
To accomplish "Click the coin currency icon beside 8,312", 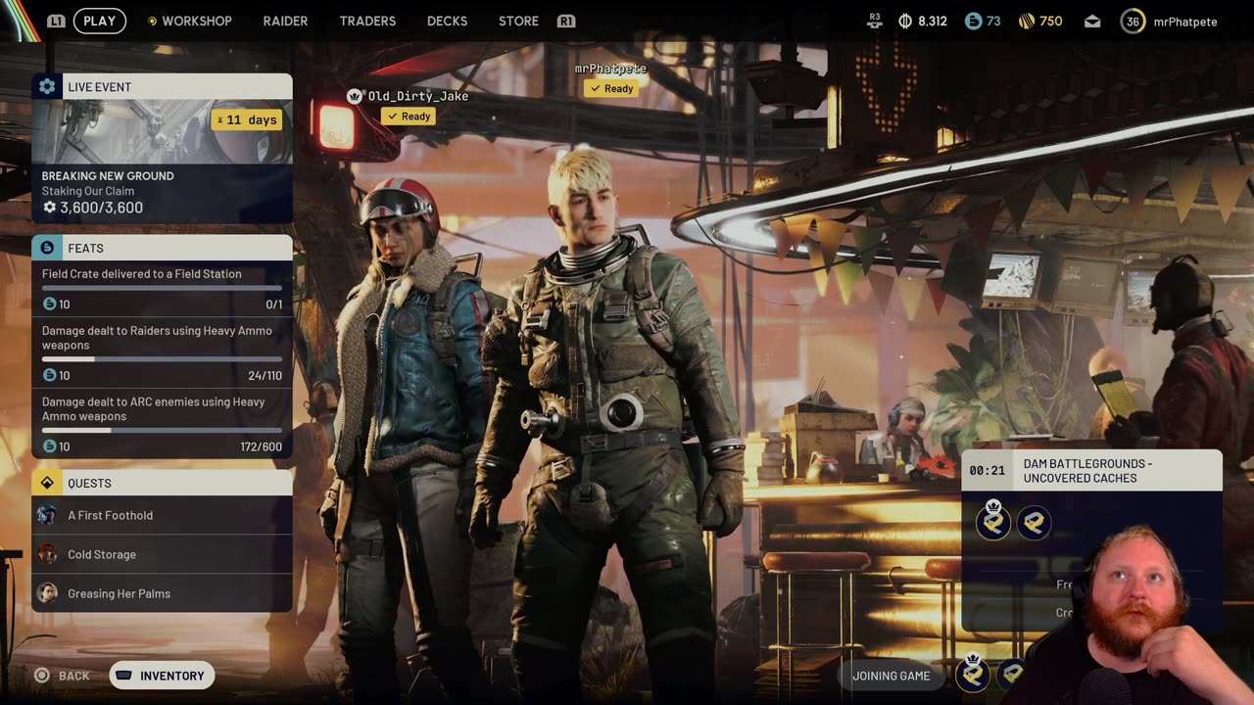I will 906,21.
